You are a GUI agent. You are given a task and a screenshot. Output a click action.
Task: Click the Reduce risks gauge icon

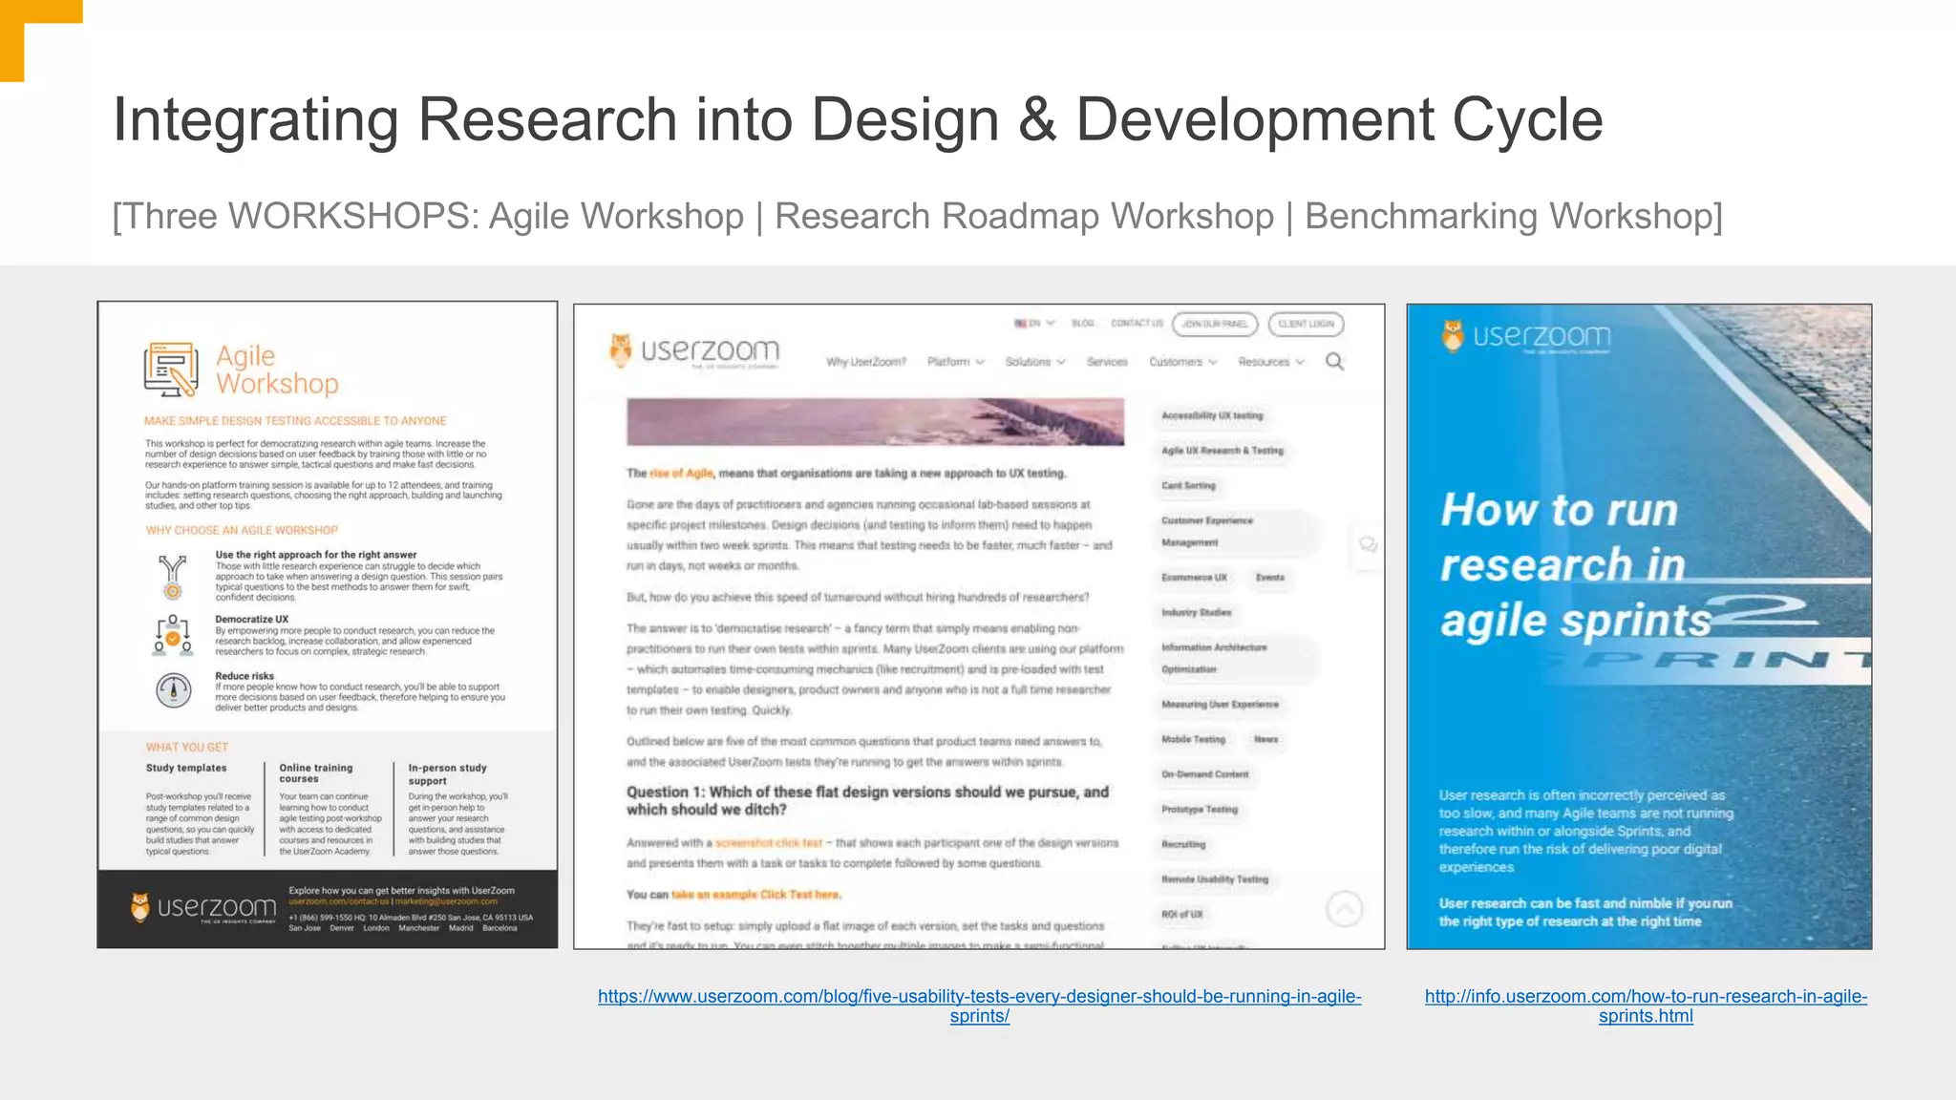[173, 689]
